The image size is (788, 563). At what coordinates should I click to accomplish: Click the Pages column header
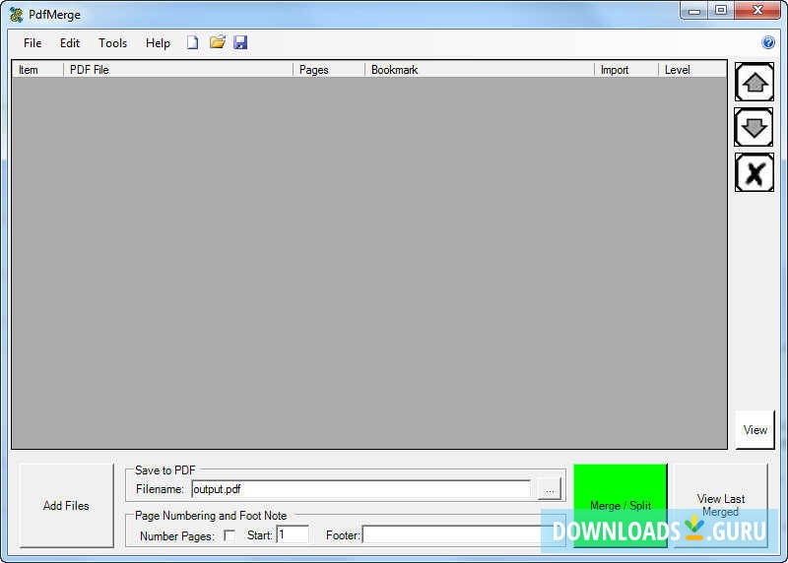(x=329, y=70)
